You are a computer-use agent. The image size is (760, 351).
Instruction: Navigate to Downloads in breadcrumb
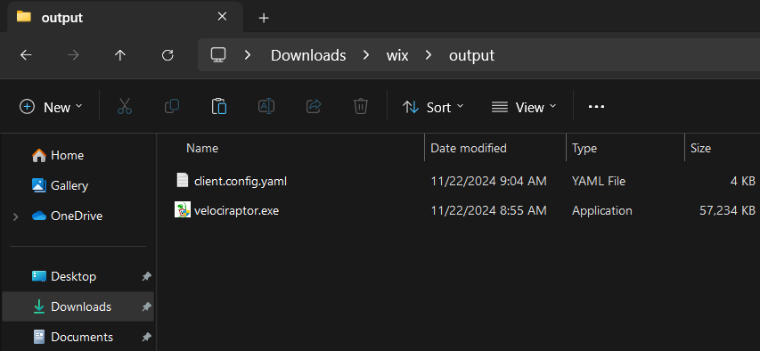pos(308,55)
